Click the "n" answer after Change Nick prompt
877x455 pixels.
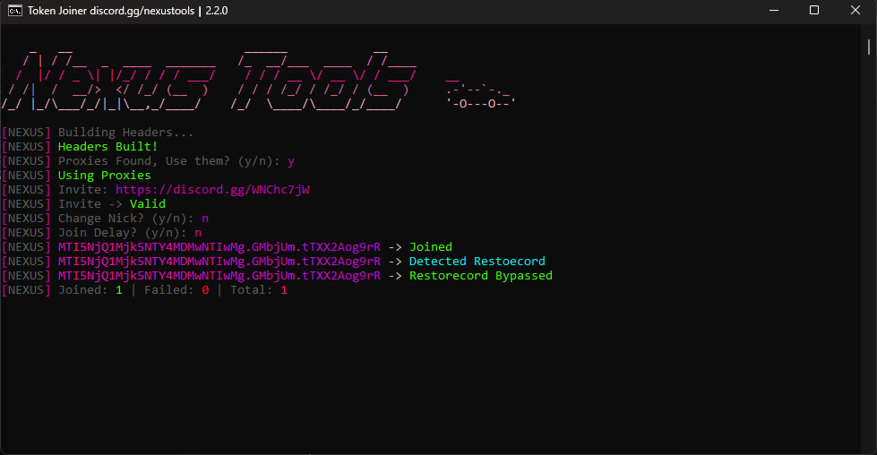coord(205,219)
